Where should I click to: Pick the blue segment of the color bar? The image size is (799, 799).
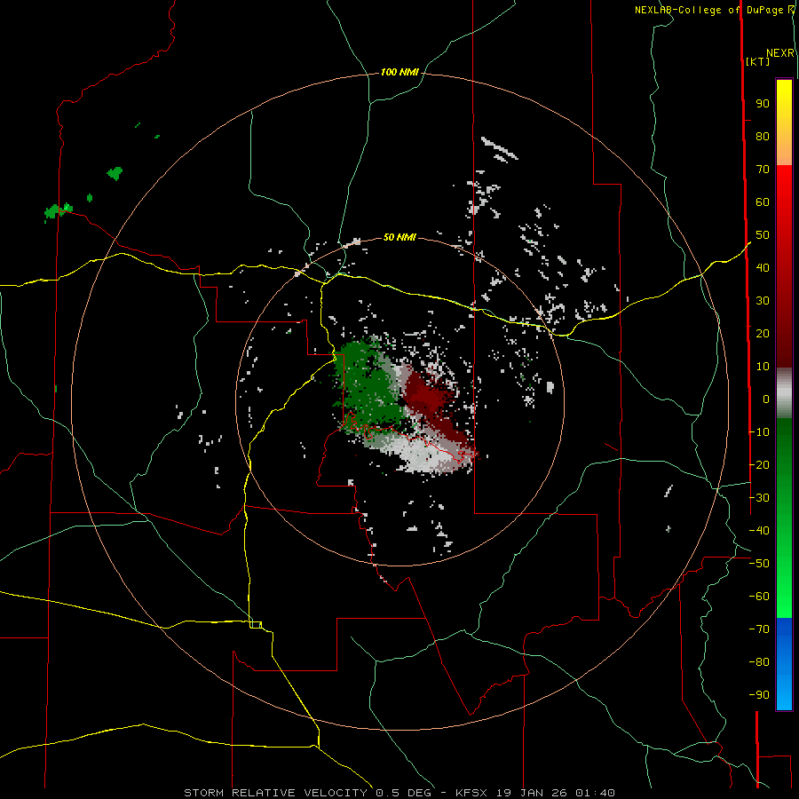point(784,664)
